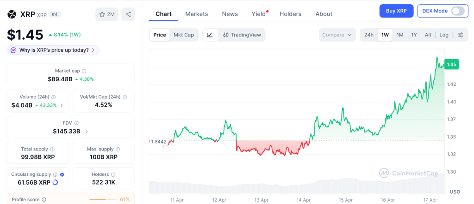The image size is (474, 204).
Task: Open the Compare dropdown
Action: [x=337, y=35]
